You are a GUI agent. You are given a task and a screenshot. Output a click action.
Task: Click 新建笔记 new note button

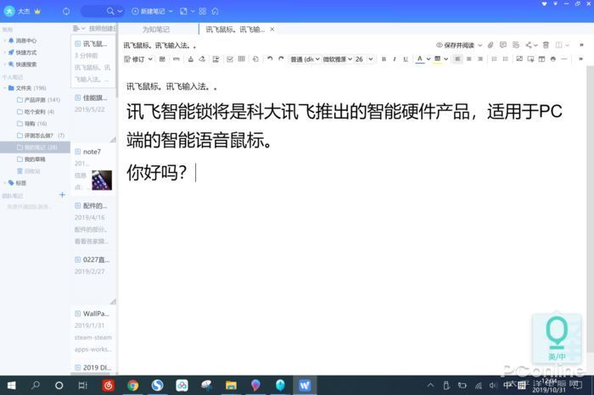[x=148, y=11]
